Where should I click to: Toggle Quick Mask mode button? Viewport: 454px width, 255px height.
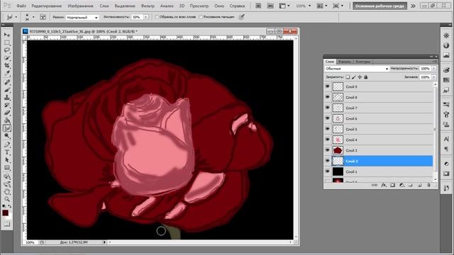(6, 224)
